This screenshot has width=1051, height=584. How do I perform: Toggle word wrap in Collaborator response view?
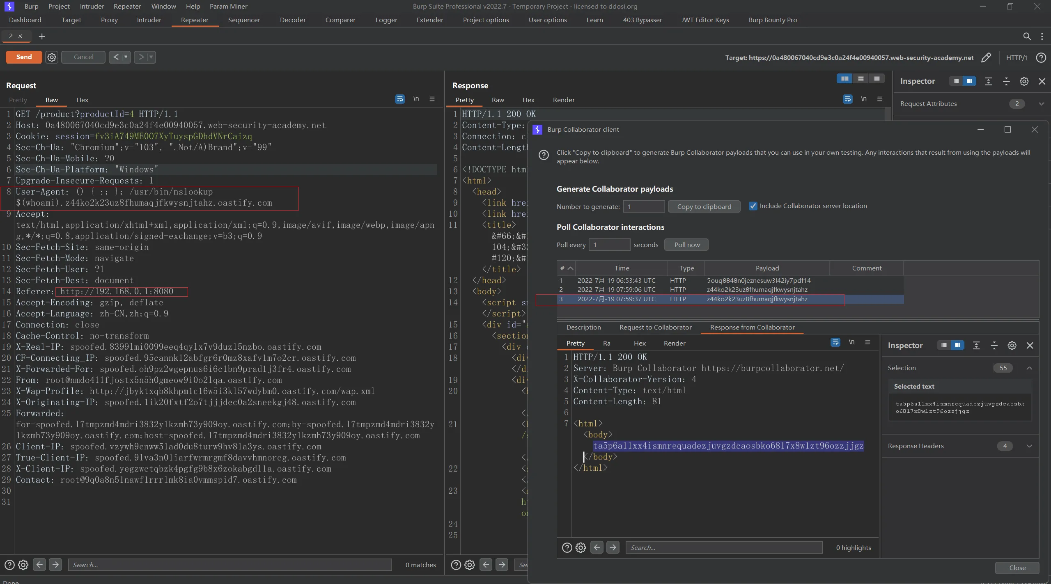point(835,342)
